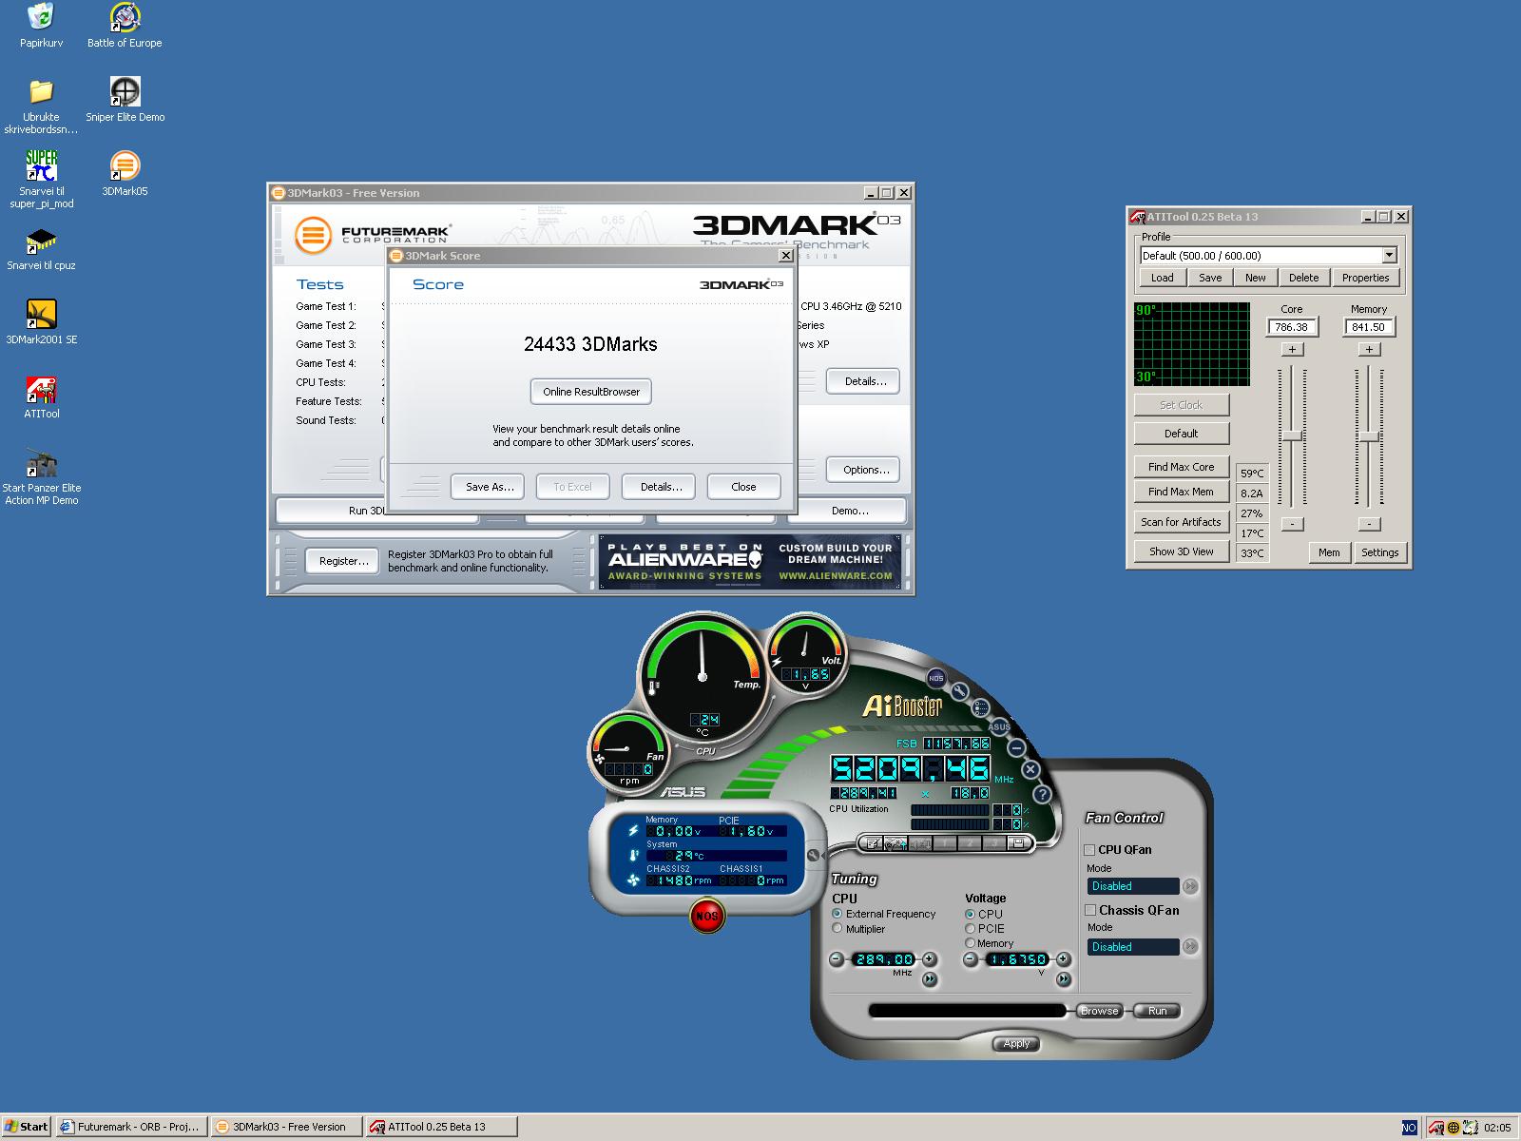Image resolution: width=1521 pixels, height=1141 pixels.
Task: Click the Core plus button in ATITool
Action: coord(1292,349)
